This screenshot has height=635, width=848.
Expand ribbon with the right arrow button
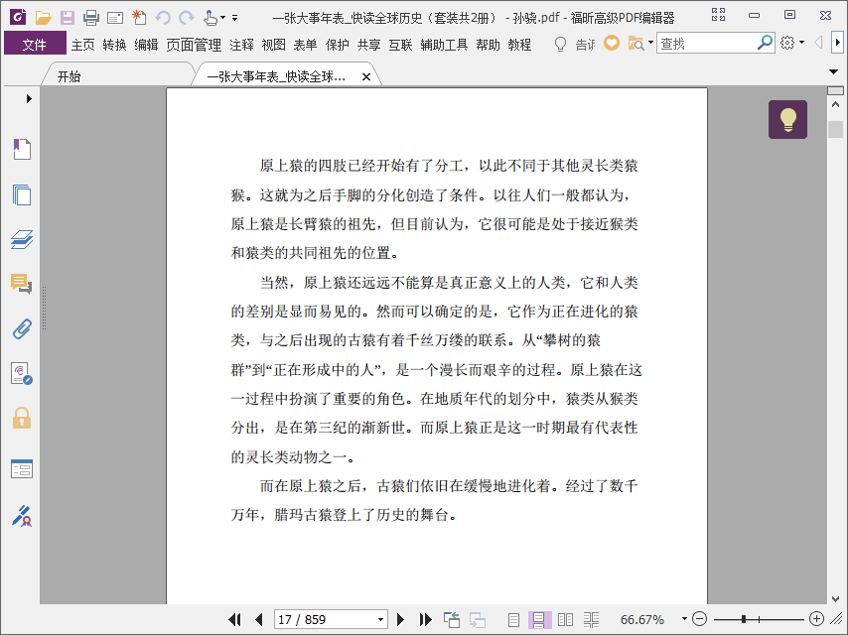pyautogui.click(x=838, y=42)
